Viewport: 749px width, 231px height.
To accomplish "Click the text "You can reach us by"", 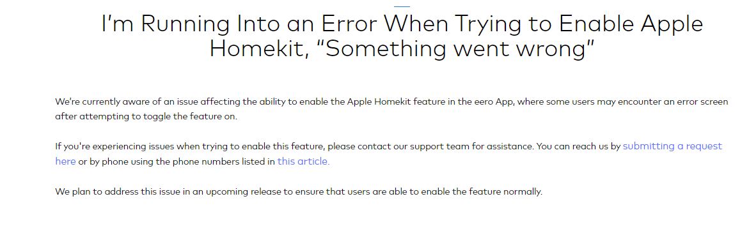I will tap(578, 146).
